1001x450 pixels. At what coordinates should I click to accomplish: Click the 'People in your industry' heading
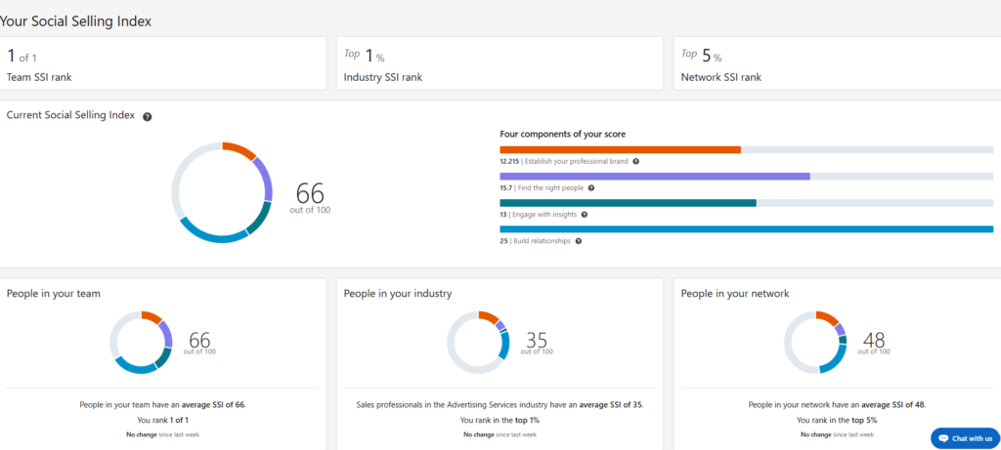pos(398,294)
